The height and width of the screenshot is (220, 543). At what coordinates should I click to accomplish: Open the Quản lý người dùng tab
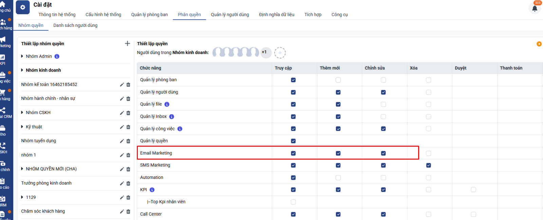pyautogui.click(x=230, y=15)
